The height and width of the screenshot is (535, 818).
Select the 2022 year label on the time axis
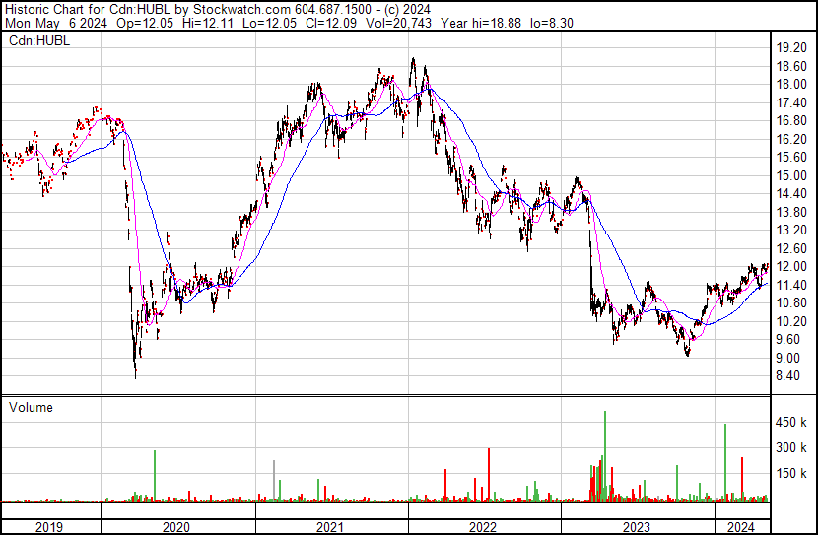click(483, 527)
